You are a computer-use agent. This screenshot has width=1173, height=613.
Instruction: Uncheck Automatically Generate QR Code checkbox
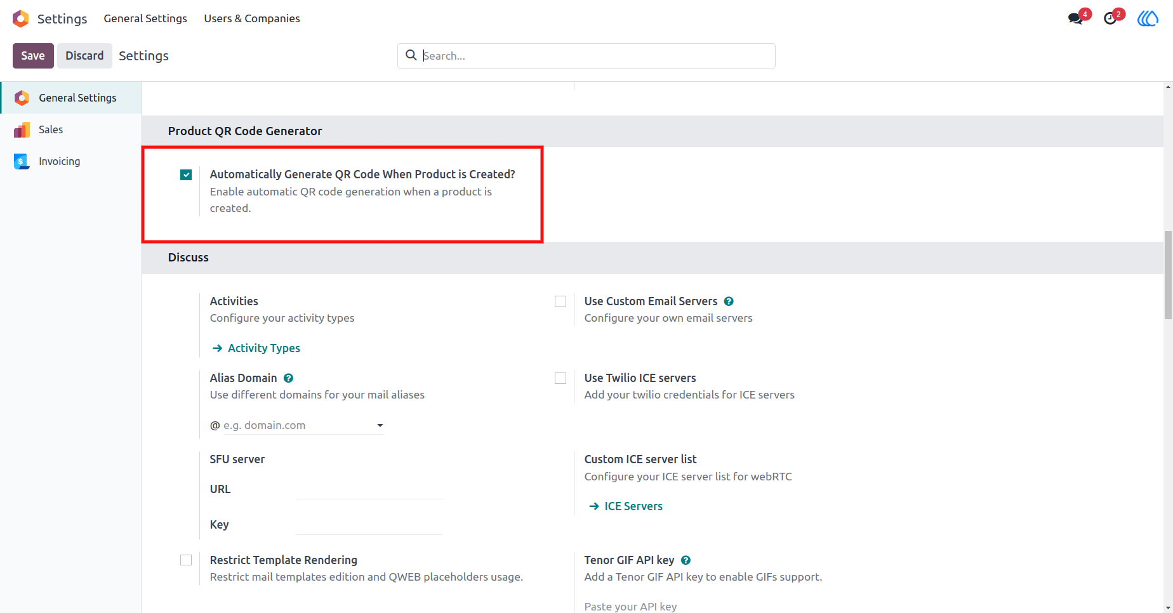click(186, 175)
